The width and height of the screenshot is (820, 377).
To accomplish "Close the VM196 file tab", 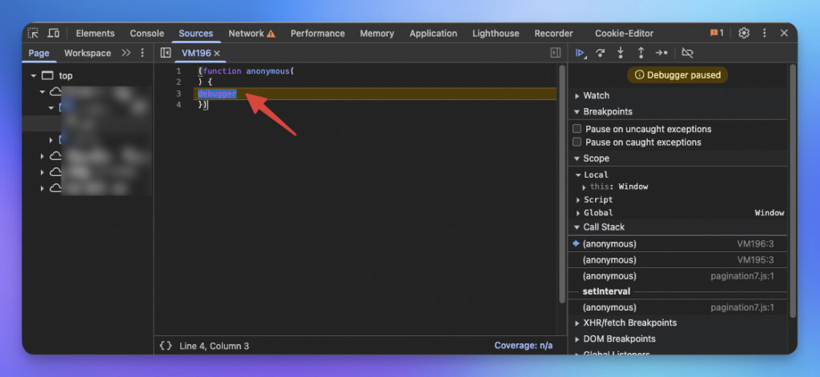I will 217,53.
